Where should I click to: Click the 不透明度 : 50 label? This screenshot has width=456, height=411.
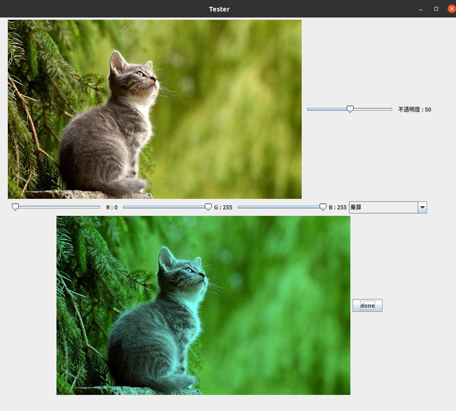[x=414, y=109]
